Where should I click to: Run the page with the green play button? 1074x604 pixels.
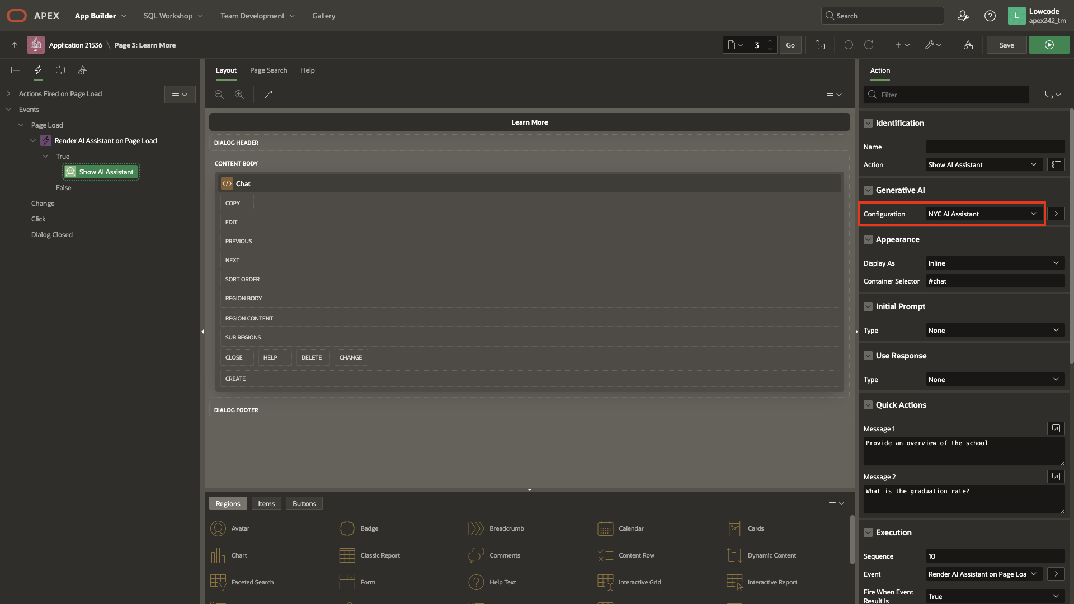1049,45
